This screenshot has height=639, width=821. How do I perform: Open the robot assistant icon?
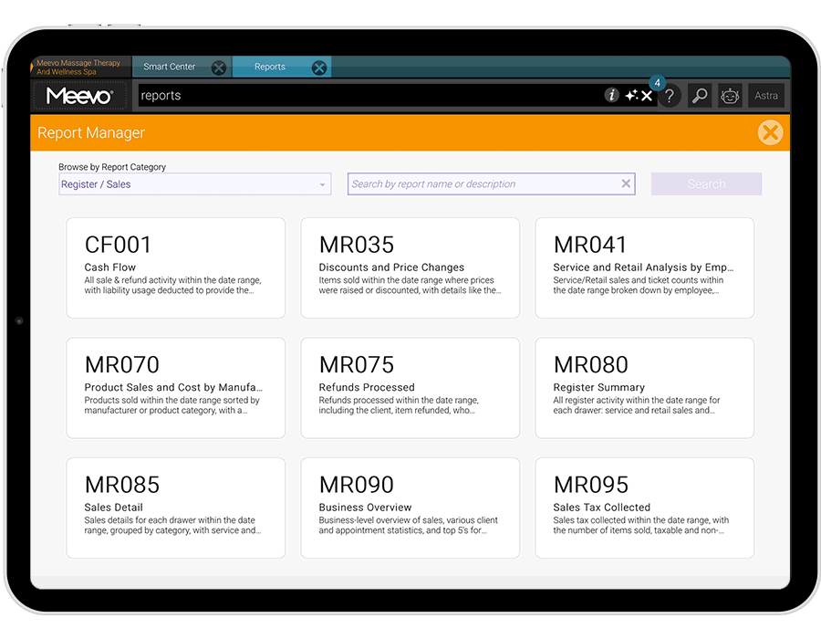(x=730, y=96)
